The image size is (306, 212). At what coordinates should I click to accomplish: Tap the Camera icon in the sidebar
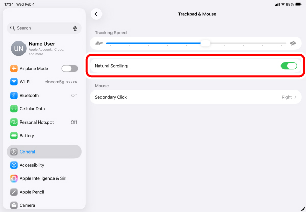(x=14, y=205)
